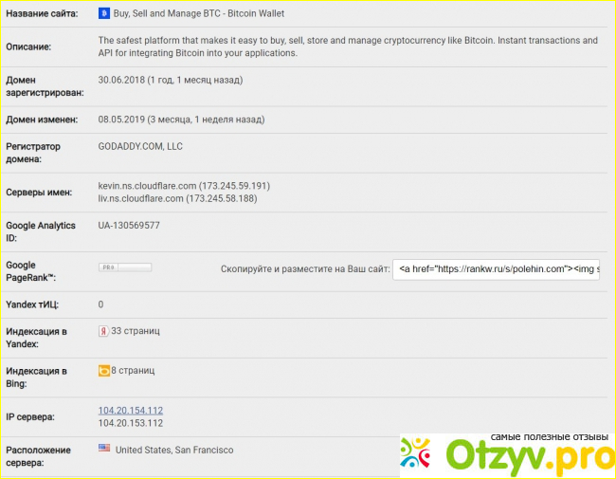The height and width of the screenshot is (479, 616).
Task: Click the 'Скопируйте и разместите на Ваш сайт' label
Action: click(x=305, y=269)
